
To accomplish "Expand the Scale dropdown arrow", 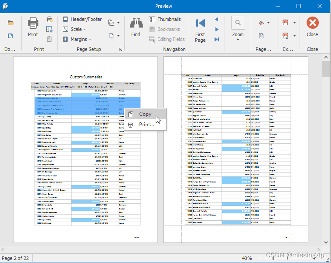I will (x=85, y=29).
